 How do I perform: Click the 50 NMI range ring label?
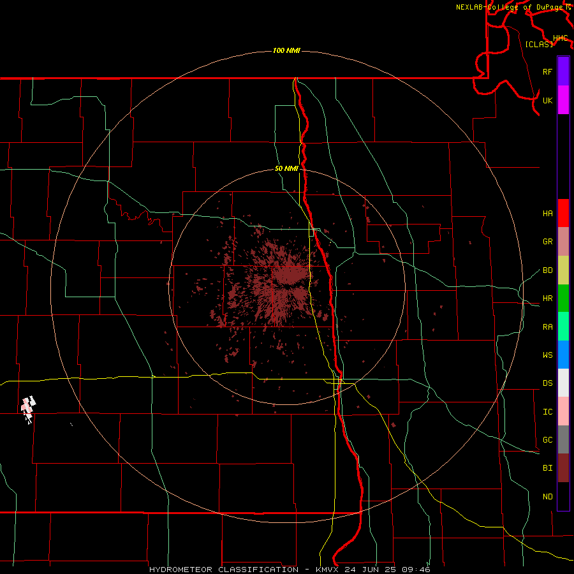(x=286, y=168)
